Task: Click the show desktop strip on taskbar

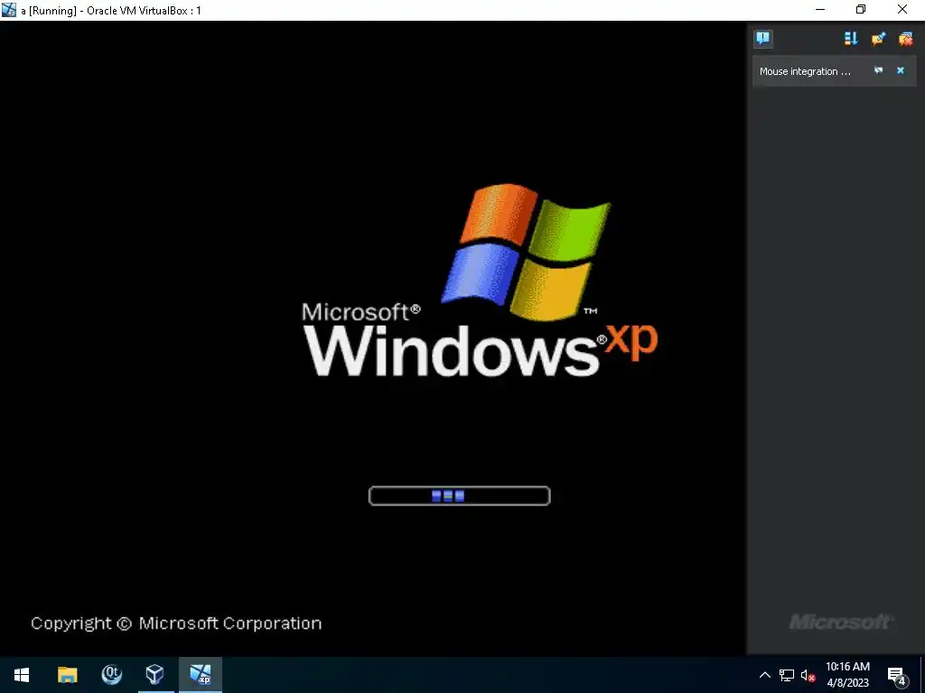Action: [922, 675]
